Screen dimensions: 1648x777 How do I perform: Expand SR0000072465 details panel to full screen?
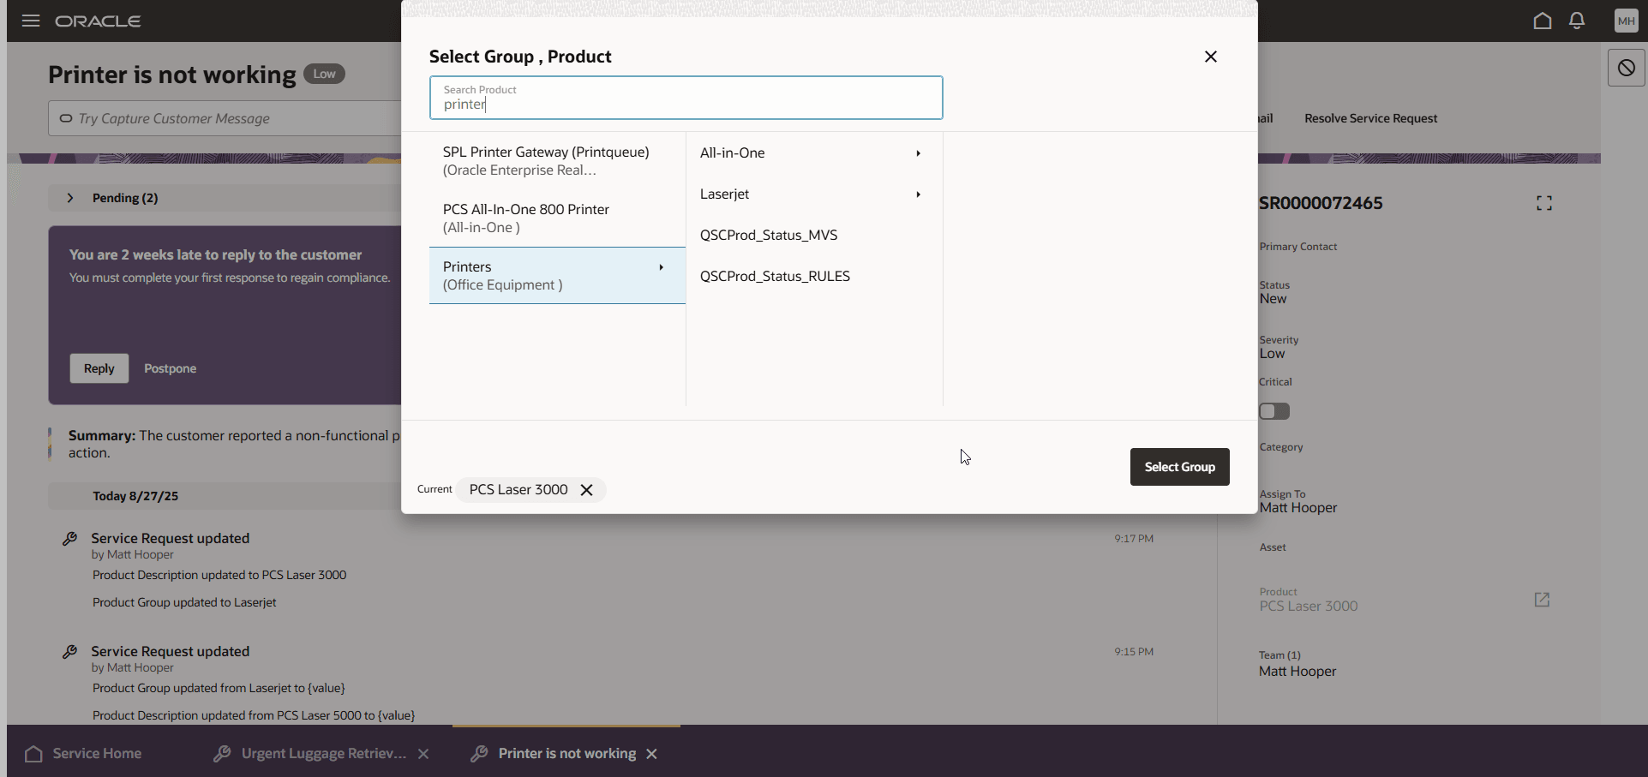pyautogui.click(x=1544, y=203)
